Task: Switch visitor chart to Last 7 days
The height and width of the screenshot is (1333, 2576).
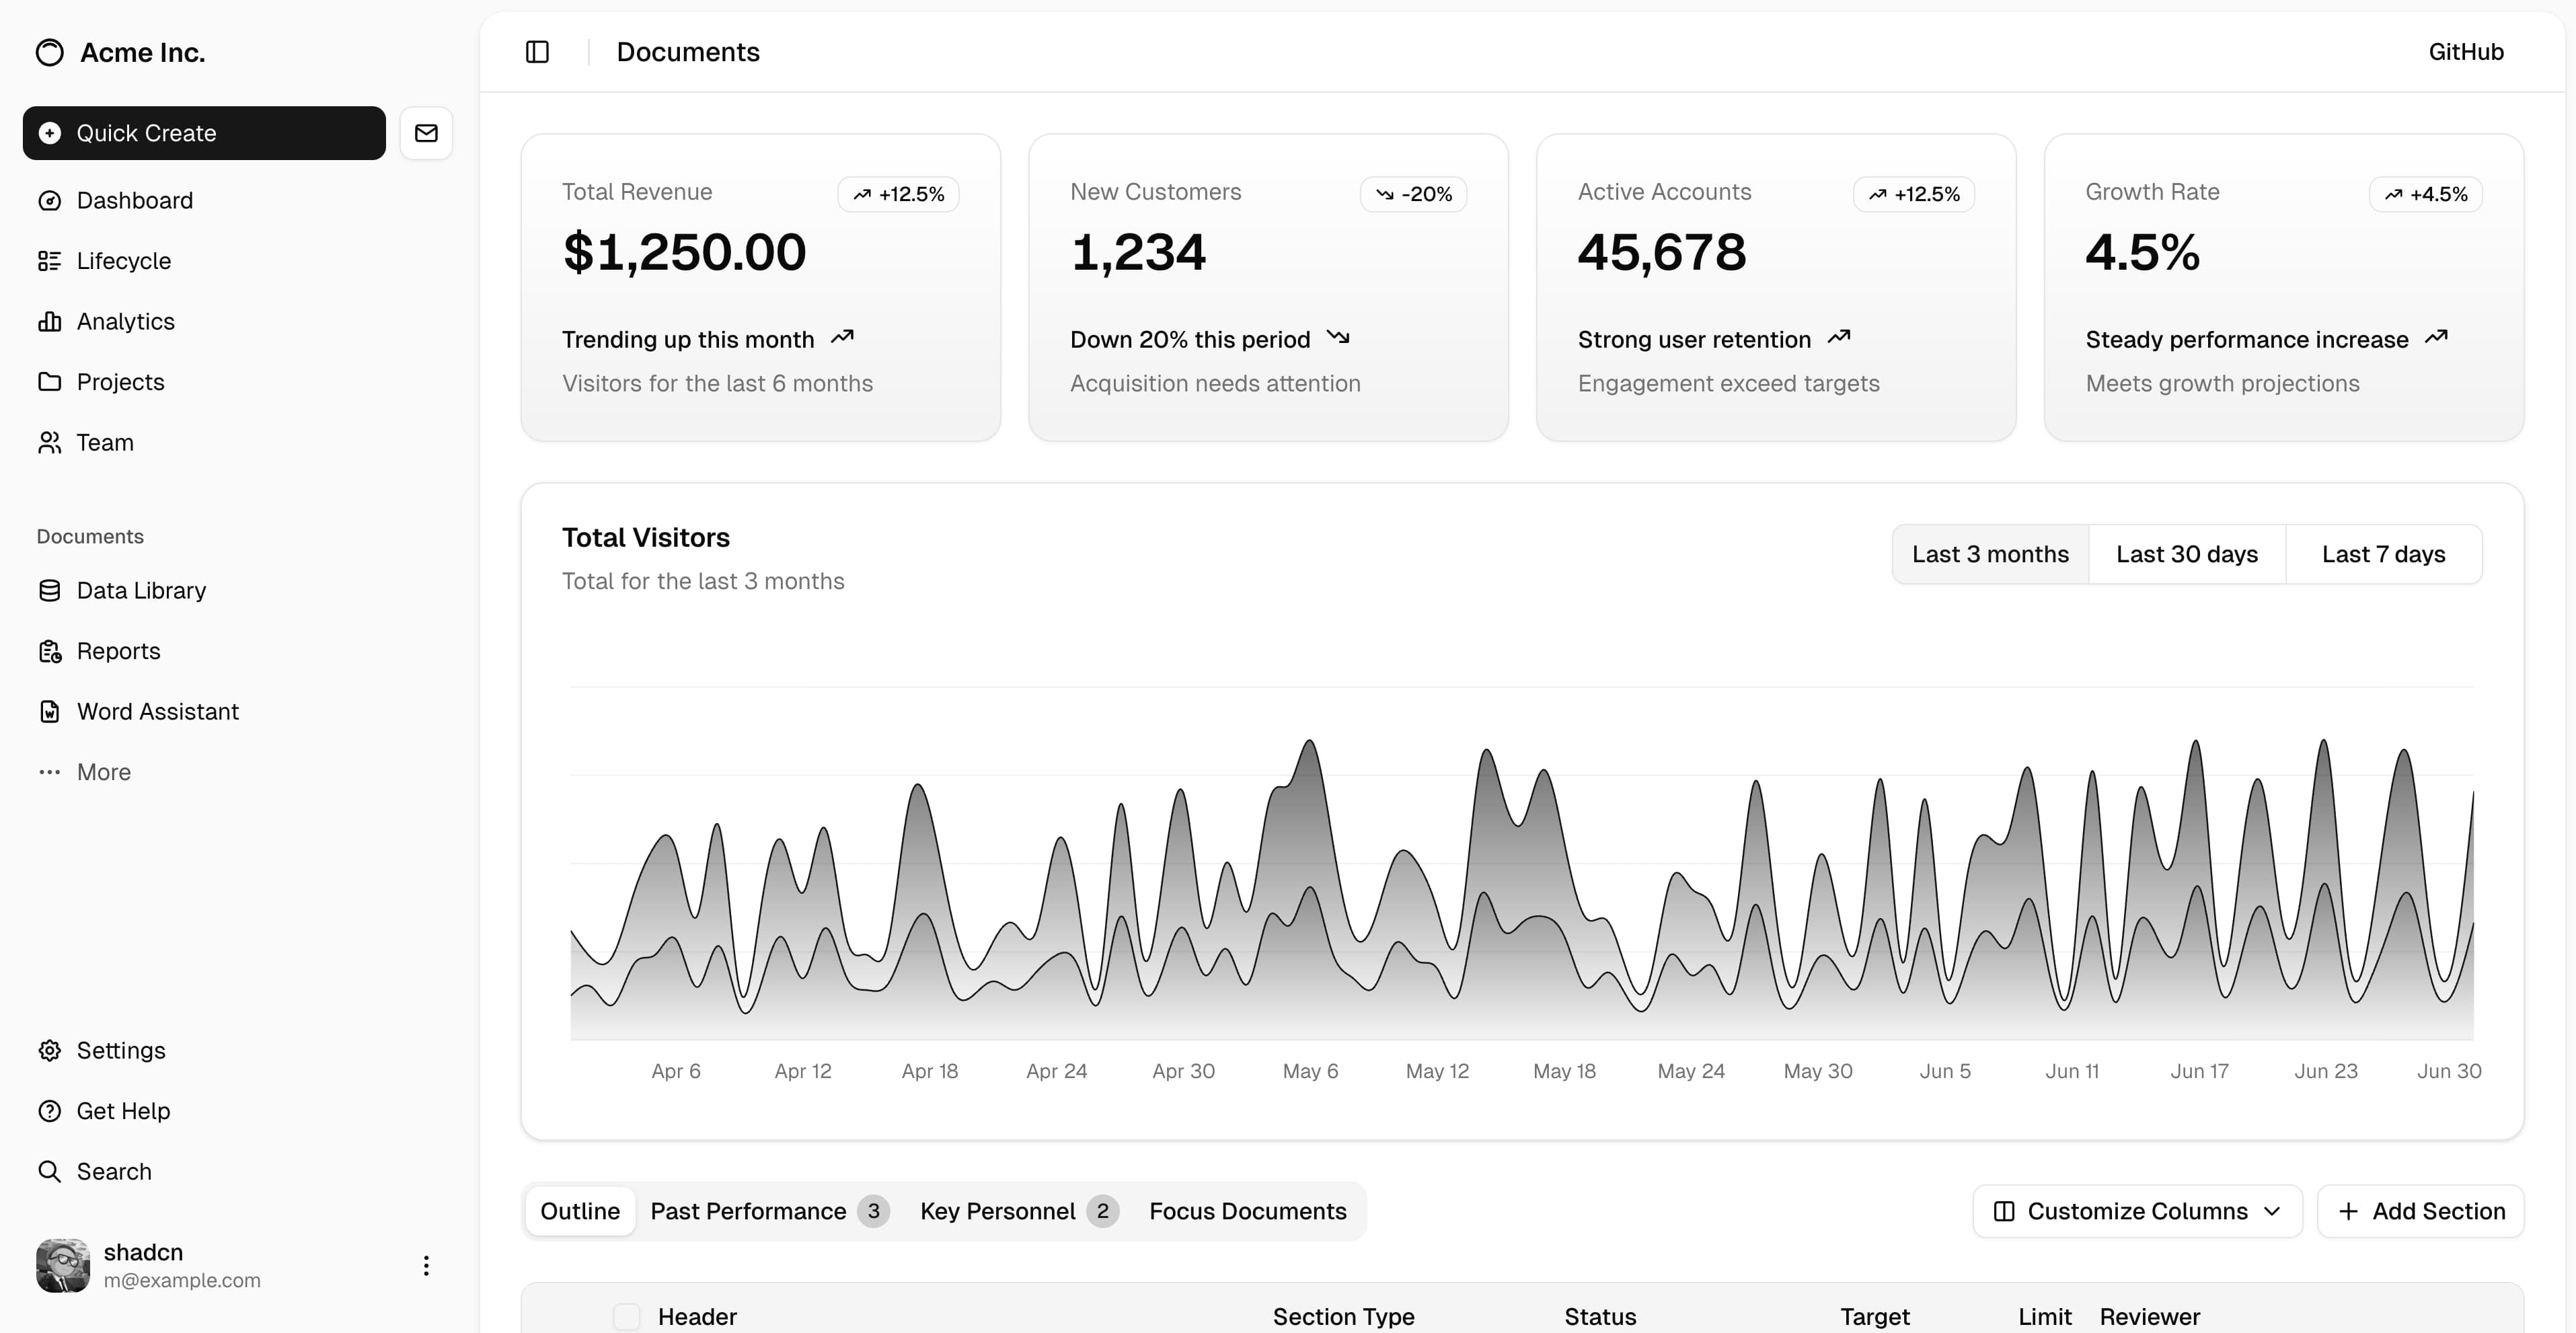Action: coord(2383,553)
